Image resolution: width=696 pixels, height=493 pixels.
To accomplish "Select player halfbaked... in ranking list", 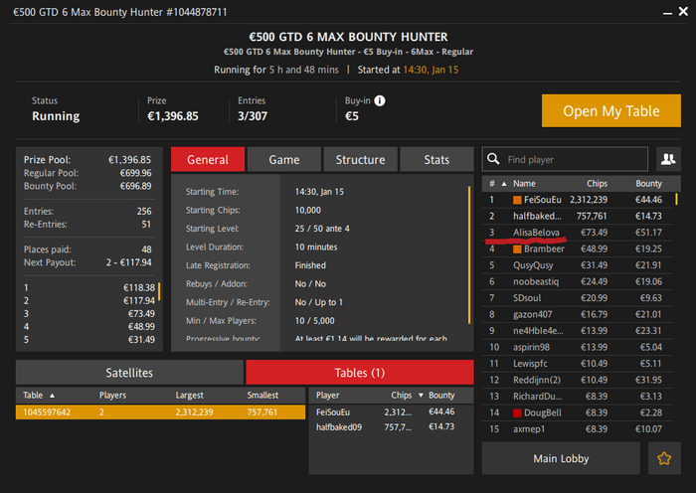I will click(x=578, y=216).
